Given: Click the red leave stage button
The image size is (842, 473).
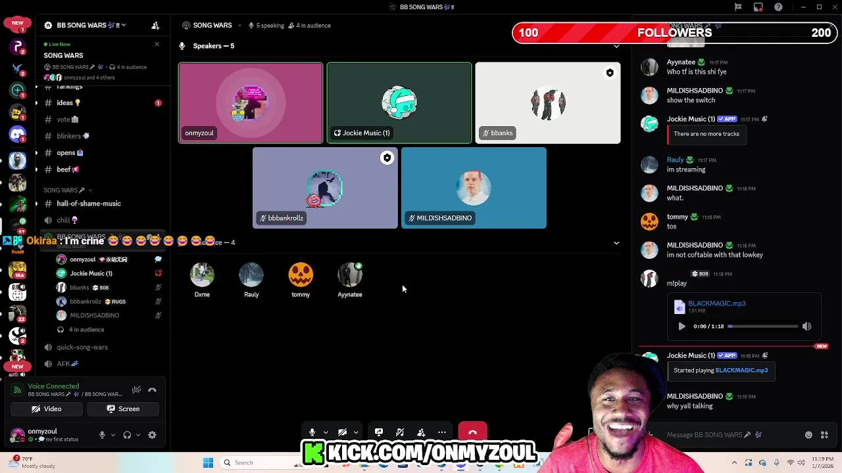Looking at the screenshot, I should [472, 432].
